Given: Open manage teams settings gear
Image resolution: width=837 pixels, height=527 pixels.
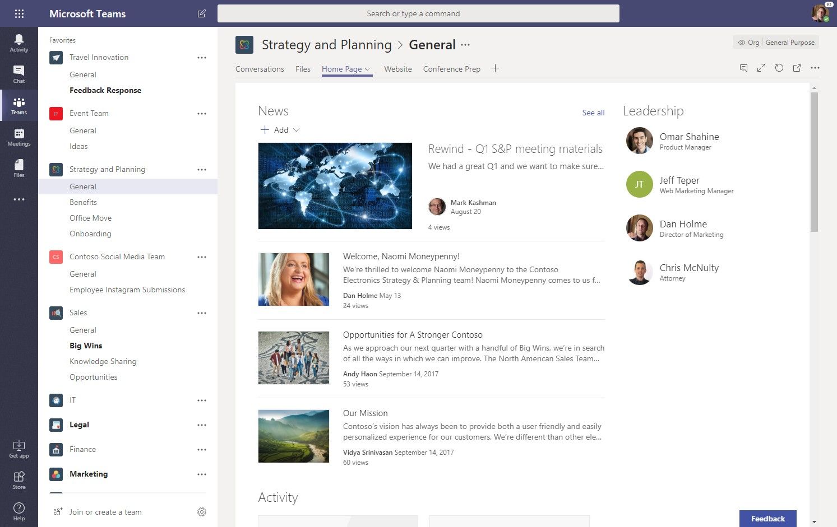Looking at the screenshot, I should pyautogui.click(x=202, y=512).
